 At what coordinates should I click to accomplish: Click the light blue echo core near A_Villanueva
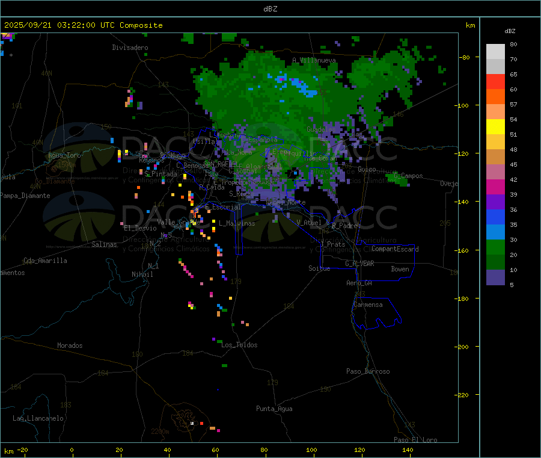304,87
